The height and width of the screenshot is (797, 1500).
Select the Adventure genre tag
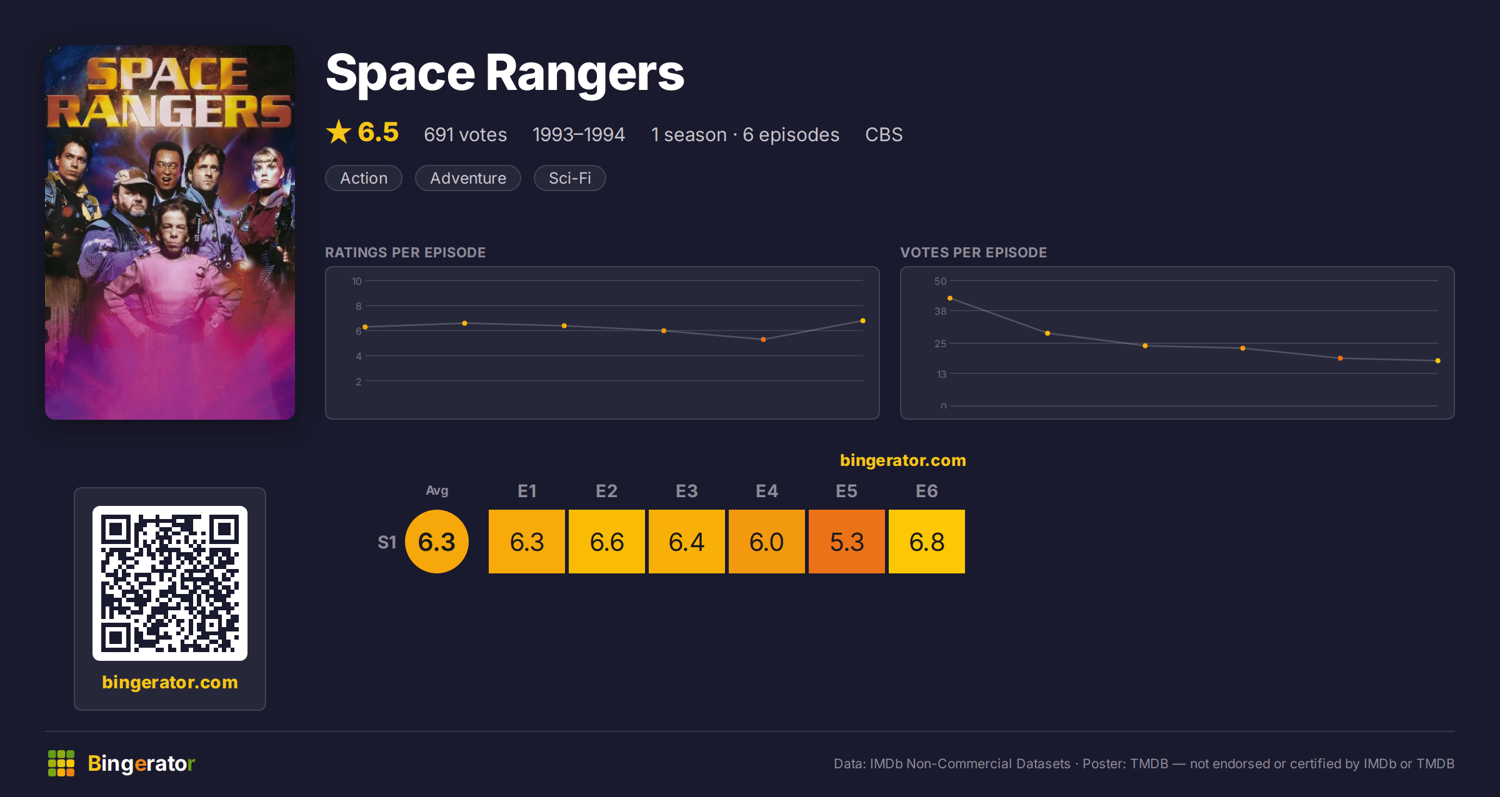click(x=468, y=178)
